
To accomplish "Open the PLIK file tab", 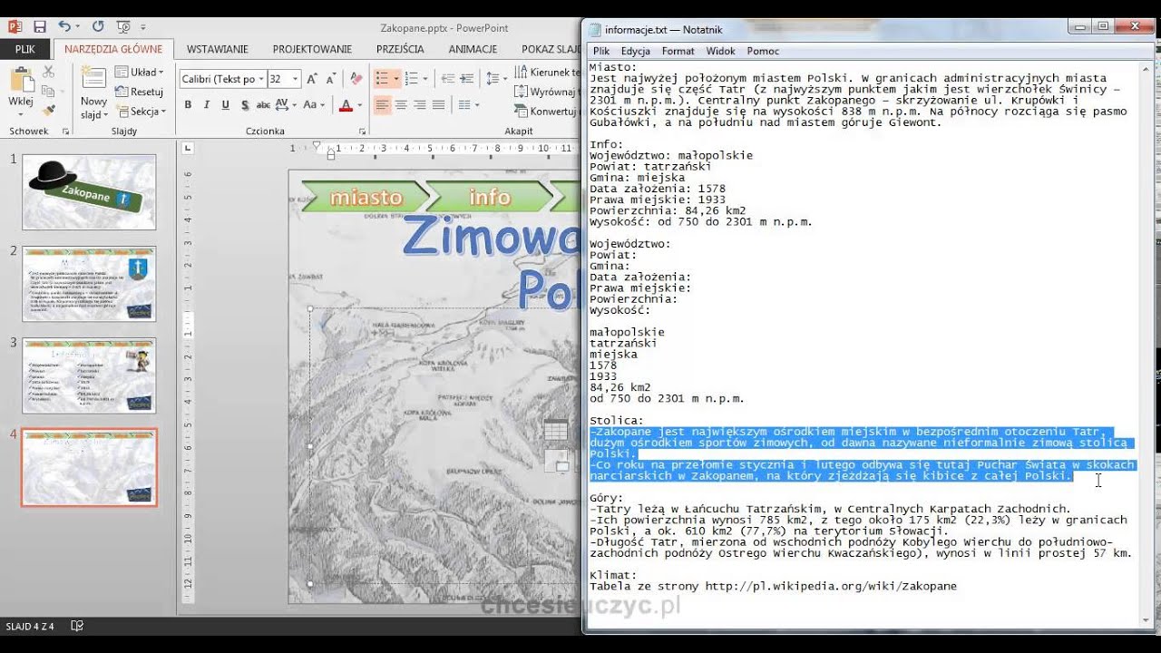I will [25, 49].
